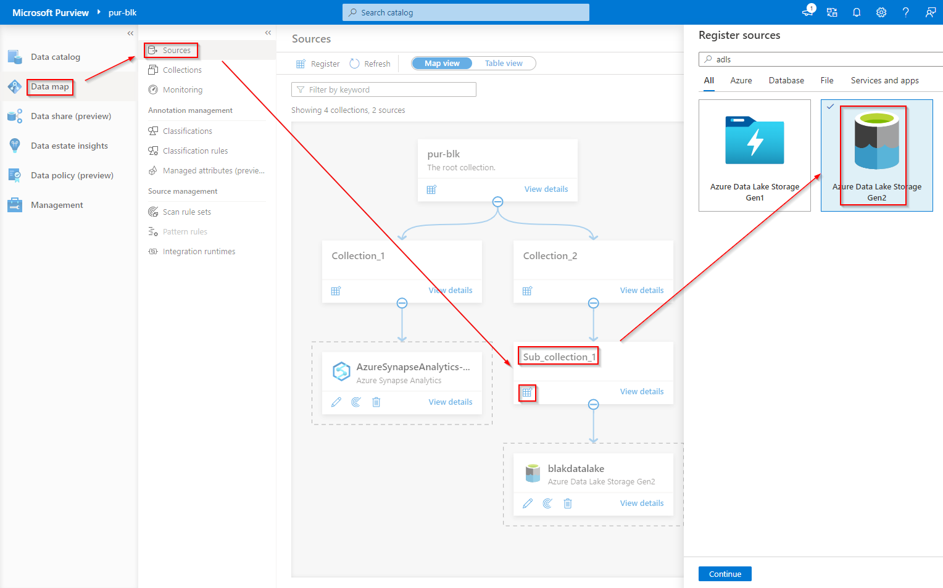Image resolution: width=943 pixels, height=588 pixels.
Task: Collapse the pur-blk collection node
Action: pyautogui.click(x=498, y=202)
